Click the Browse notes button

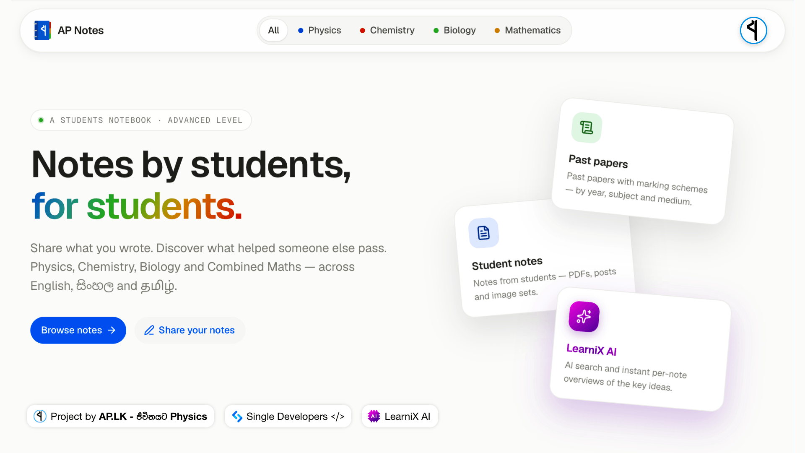click(x=78, y=330)
